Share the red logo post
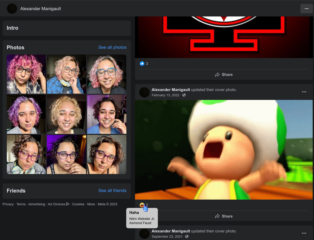The height and width of the screenshot is (240, 314). tap(224, 75)
